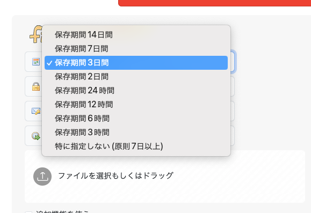Select 保存期間 3時間 option
311x213 pixels.
point(136,133)
